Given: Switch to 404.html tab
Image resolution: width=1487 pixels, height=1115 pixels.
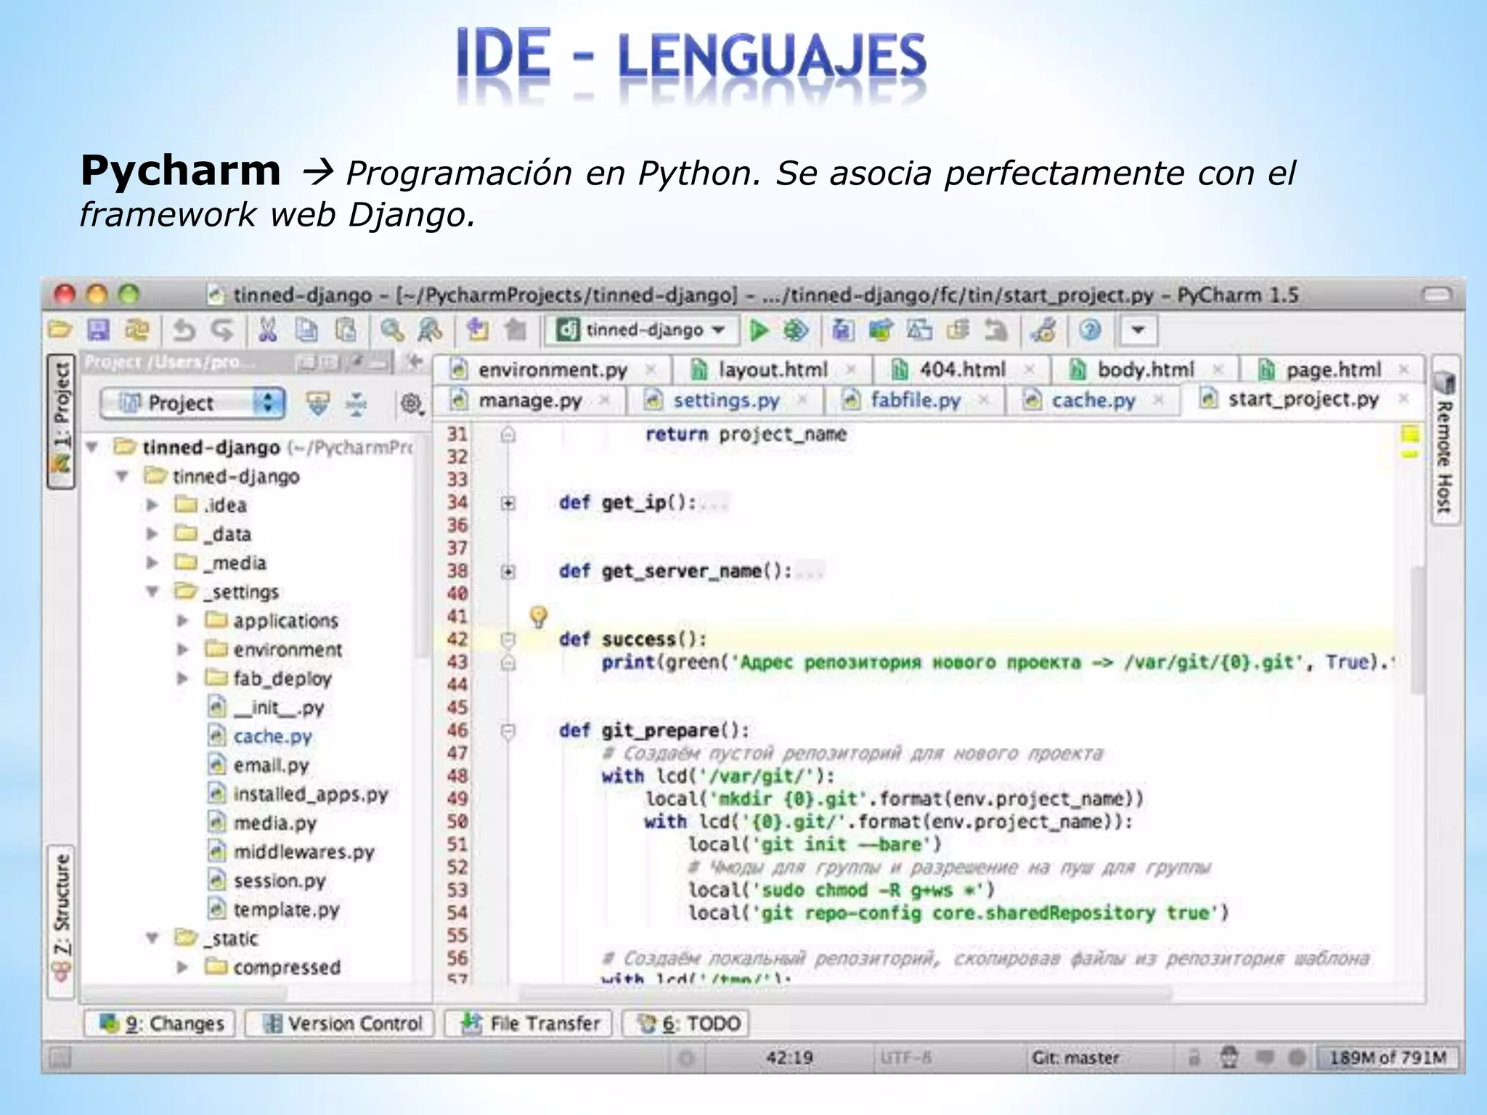Looking at the screenshot, I should [961, 370].
